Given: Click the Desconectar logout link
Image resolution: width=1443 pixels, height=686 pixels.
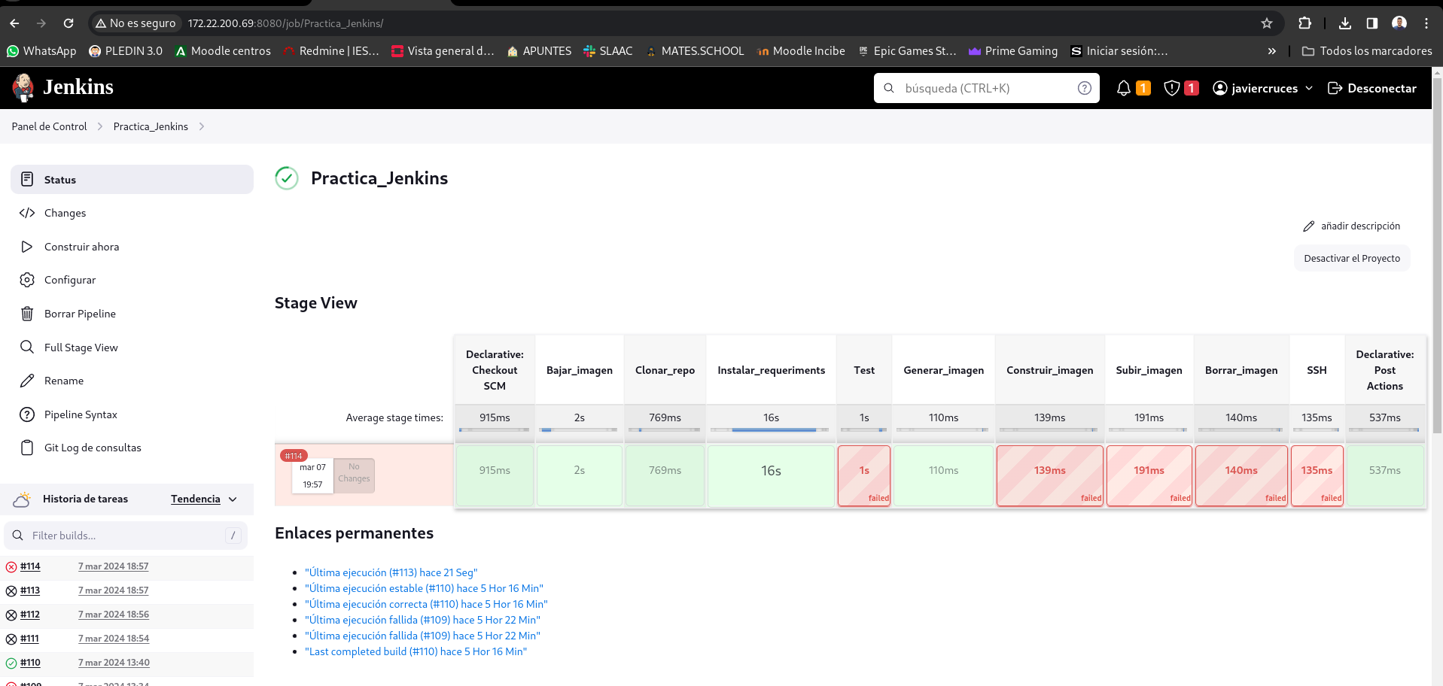Looking at the screenshot, I should pyautogui.click(x=1372, y=88).
